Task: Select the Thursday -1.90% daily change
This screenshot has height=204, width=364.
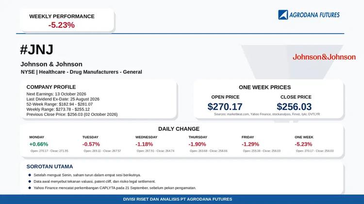Action: pos(197,144)
